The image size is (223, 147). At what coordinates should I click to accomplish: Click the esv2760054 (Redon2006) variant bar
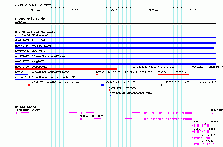(115, 38)
